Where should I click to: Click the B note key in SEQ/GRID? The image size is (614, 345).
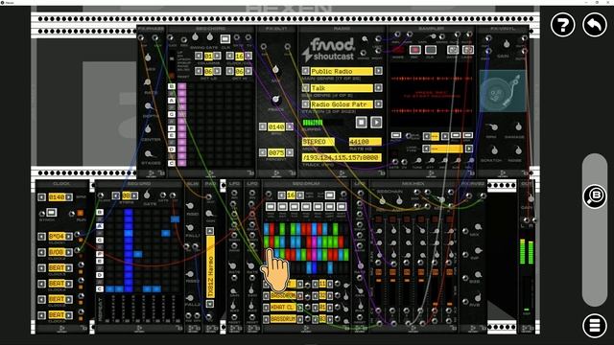click(x=100, y=212)
